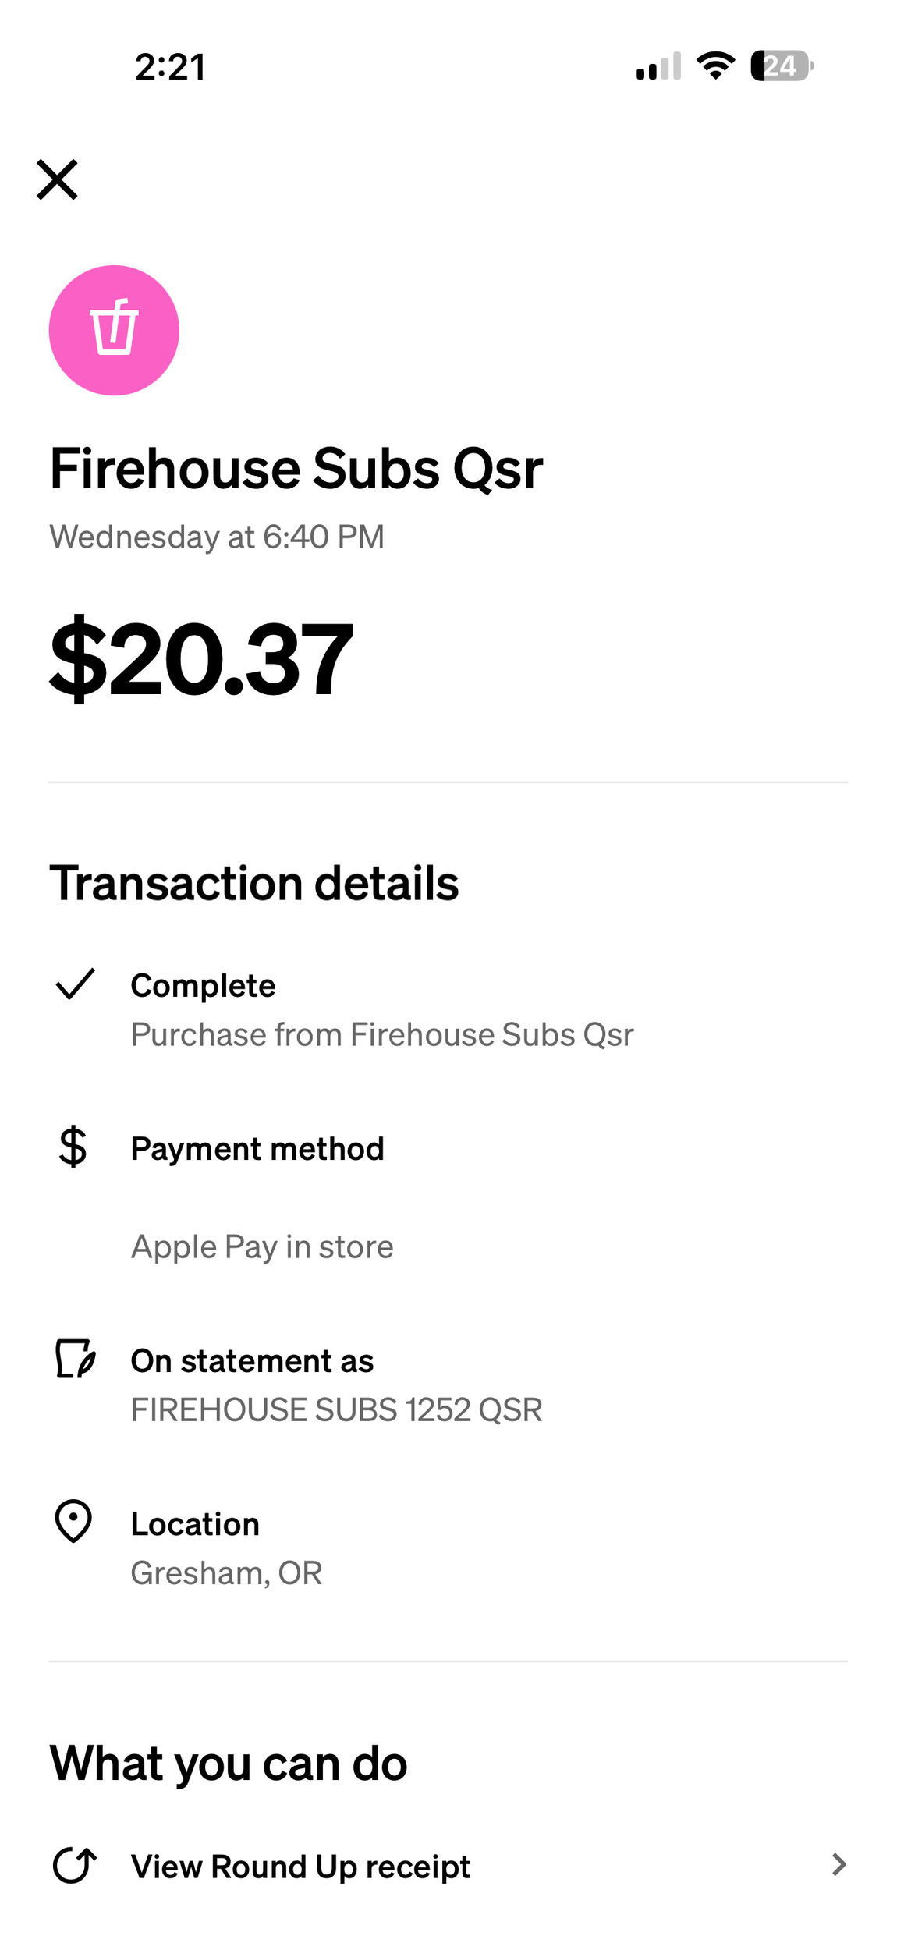Tap Purchase from Firehouse Subs Qsr text
Viewport: 897px width, 1950px height.
(x=382, y=1034)
